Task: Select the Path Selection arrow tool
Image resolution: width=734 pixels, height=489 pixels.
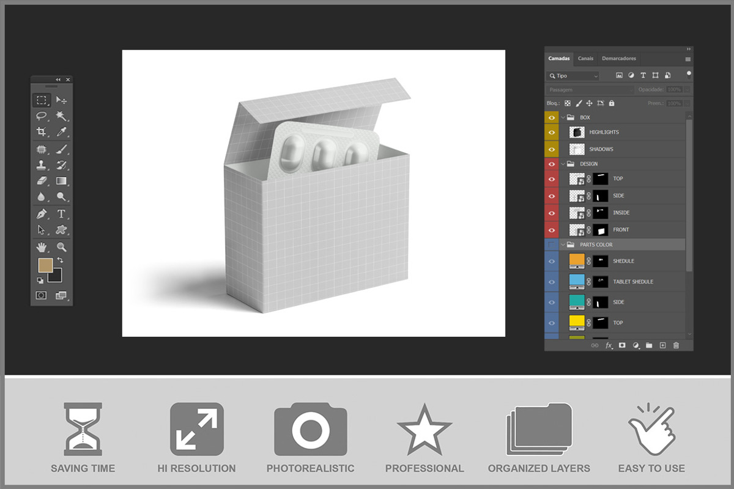Action: click(42, 230)
